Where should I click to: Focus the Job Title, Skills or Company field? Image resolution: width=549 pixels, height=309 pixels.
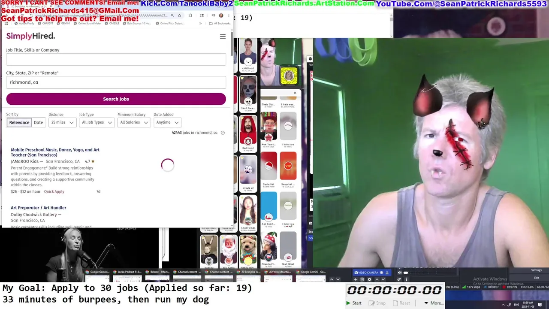(116, 60)
